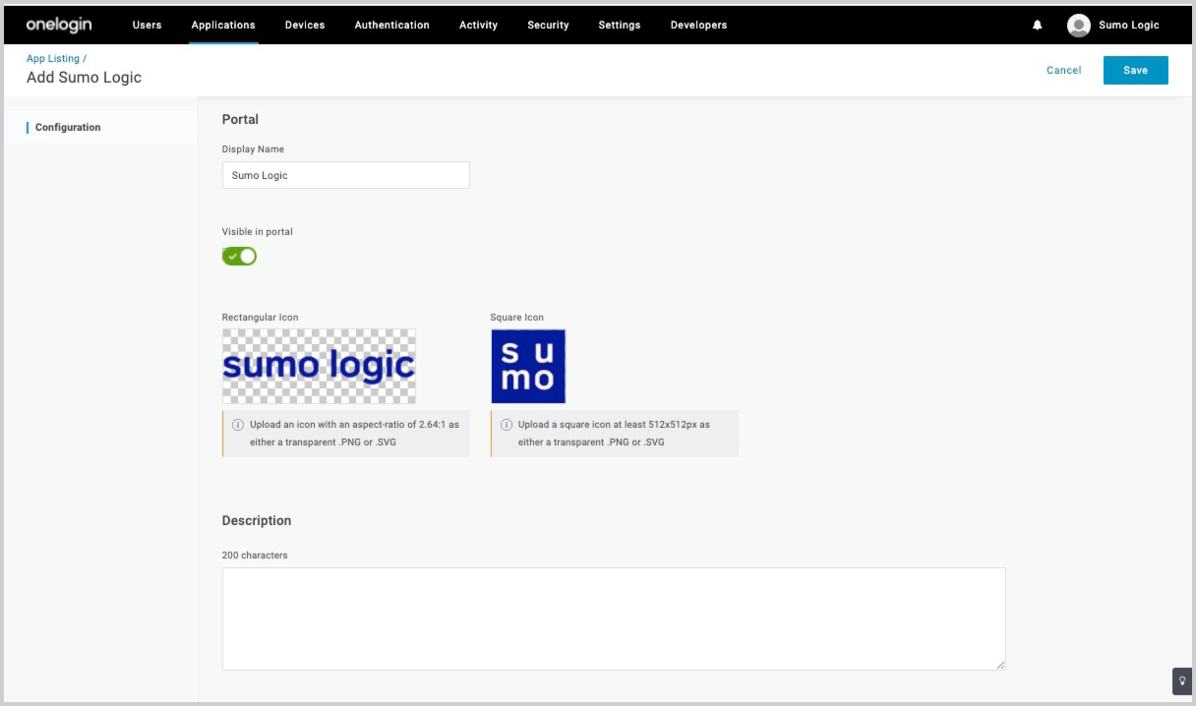Viewport: 1196px width, 706px height.
Task: Go to the Developers section
Action: pyautogui.click(x=698, y=25)
